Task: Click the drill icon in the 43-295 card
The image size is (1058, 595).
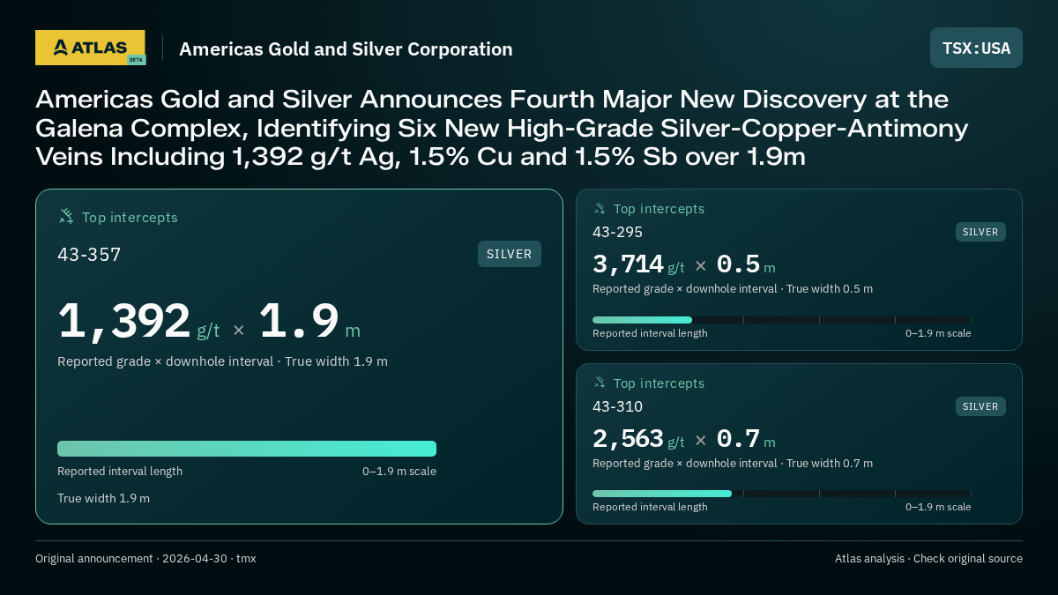Action: pyautogui.click(x=600, y=208)
